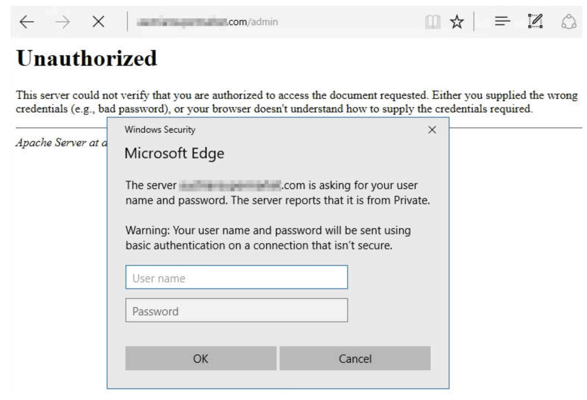This screenshot has width=587, height=400.
Task: Click the forward navigation arrow
Action: point(62,22)
